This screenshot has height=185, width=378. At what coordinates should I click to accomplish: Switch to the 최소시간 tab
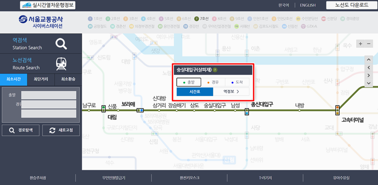pyautogui.click(x=14, y=79)
